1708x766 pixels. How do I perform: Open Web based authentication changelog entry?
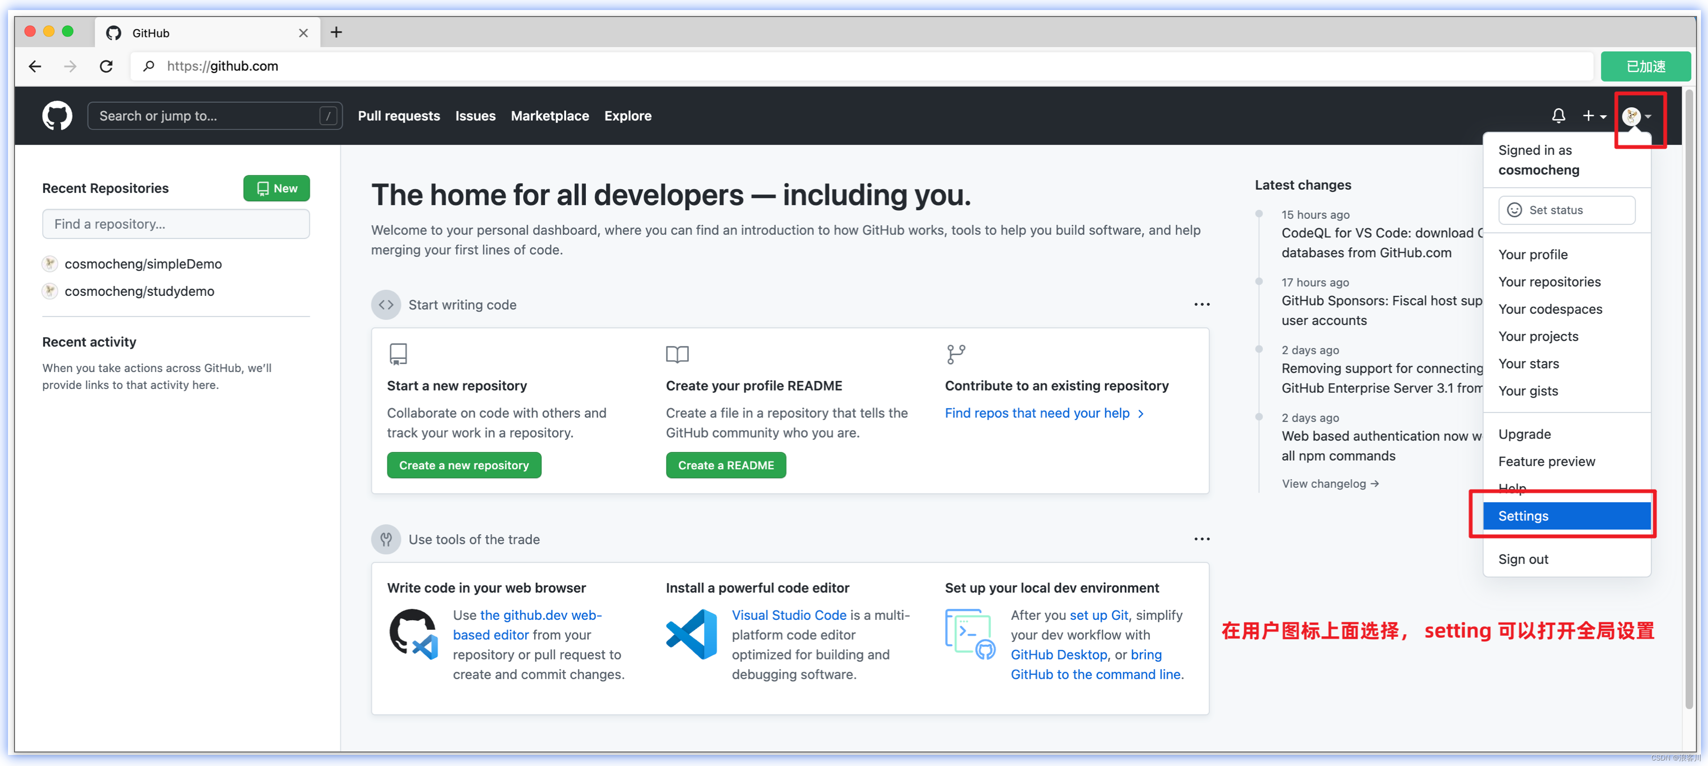tap(1381, 446)
